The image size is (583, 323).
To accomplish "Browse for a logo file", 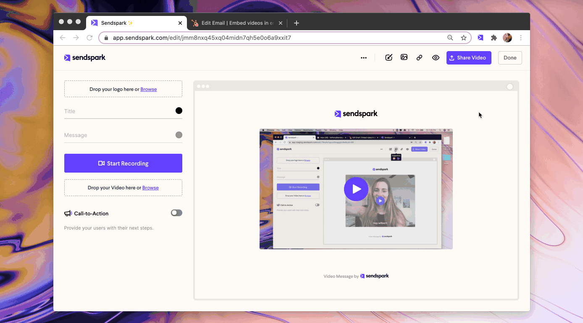I will 149,89.
